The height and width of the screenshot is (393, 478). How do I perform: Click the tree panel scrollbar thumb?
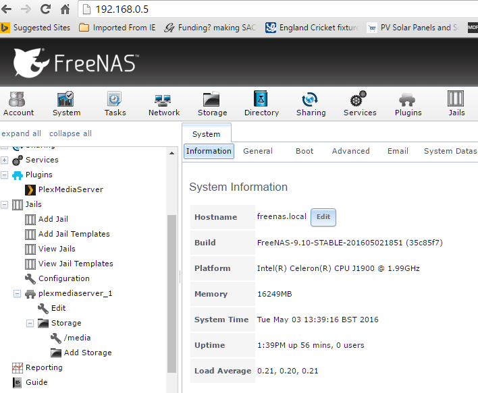(x=172, y=294)
